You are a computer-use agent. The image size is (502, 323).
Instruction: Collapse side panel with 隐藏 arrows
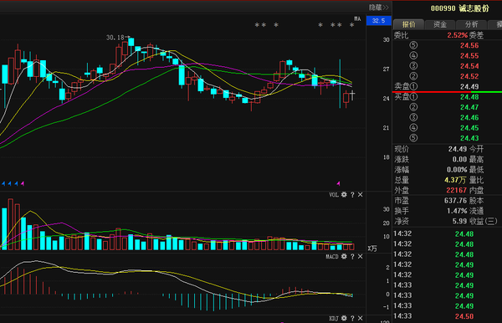[379, 7]
